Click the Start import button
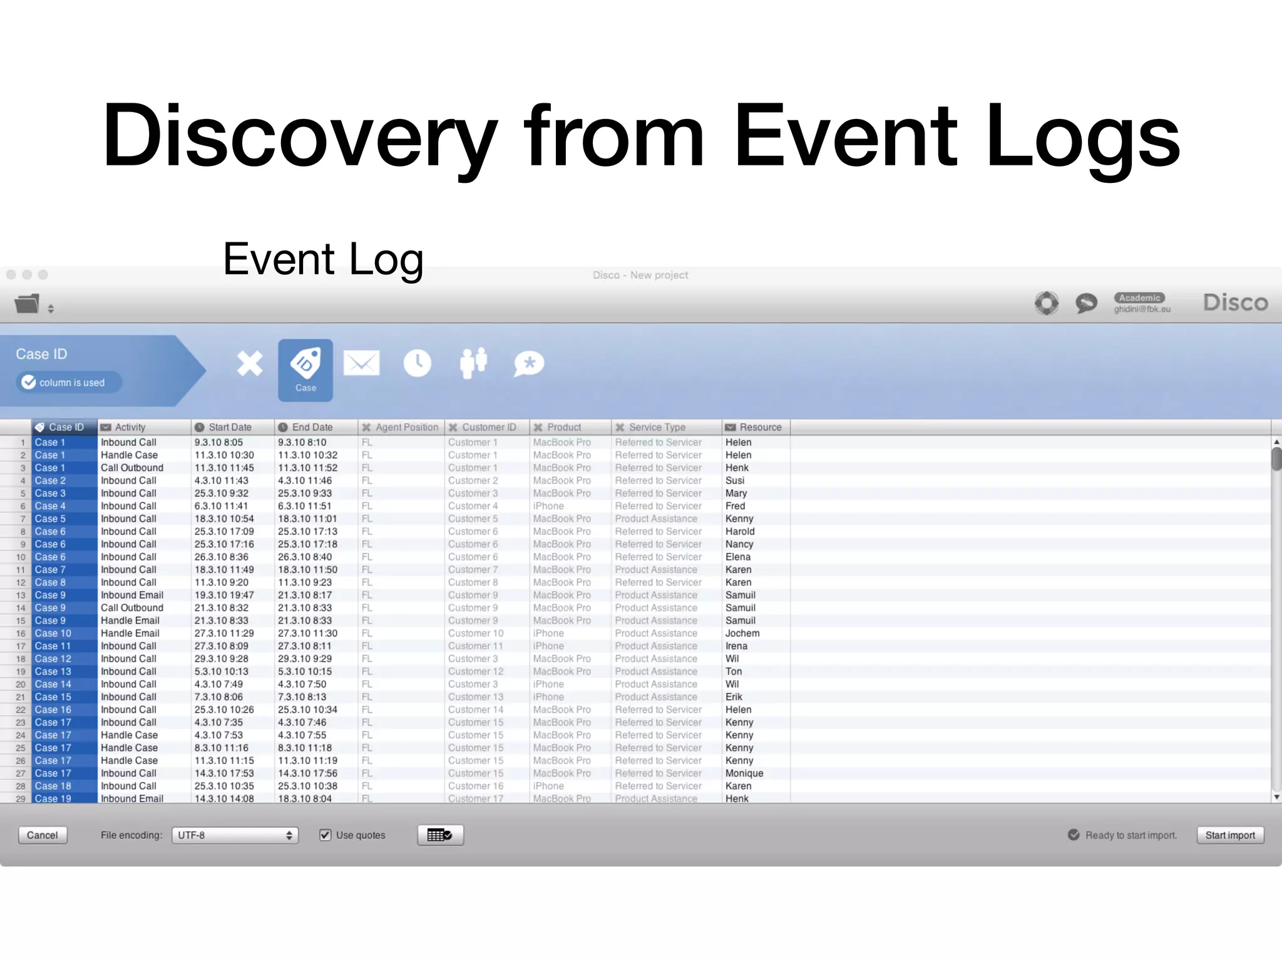 click(x=1230, y=835)
